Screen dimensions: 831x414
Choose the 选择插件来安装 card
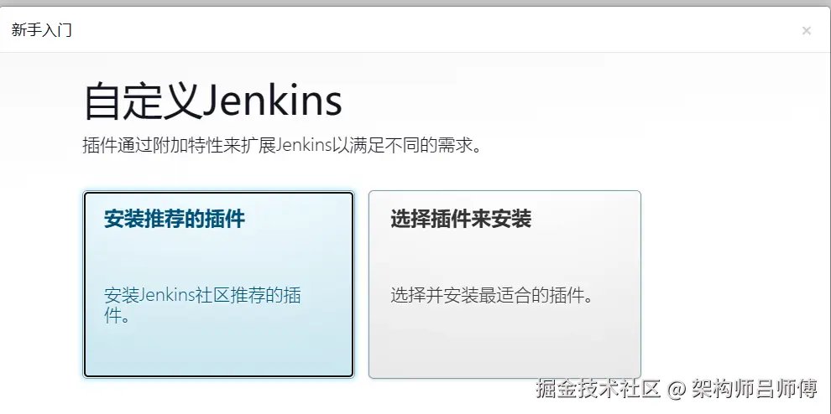pyautogui.click(x=504, y=284)
